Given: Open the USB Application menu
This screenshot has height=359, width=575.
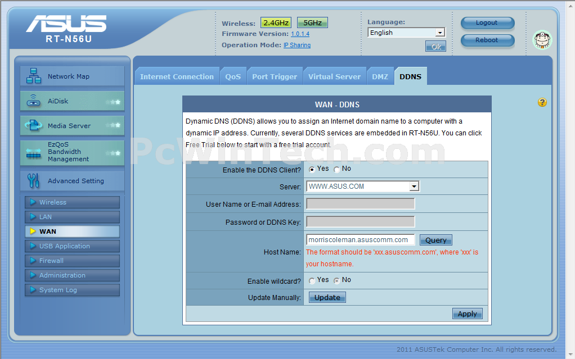Looking at the screenshot, I should coord(72,246).
